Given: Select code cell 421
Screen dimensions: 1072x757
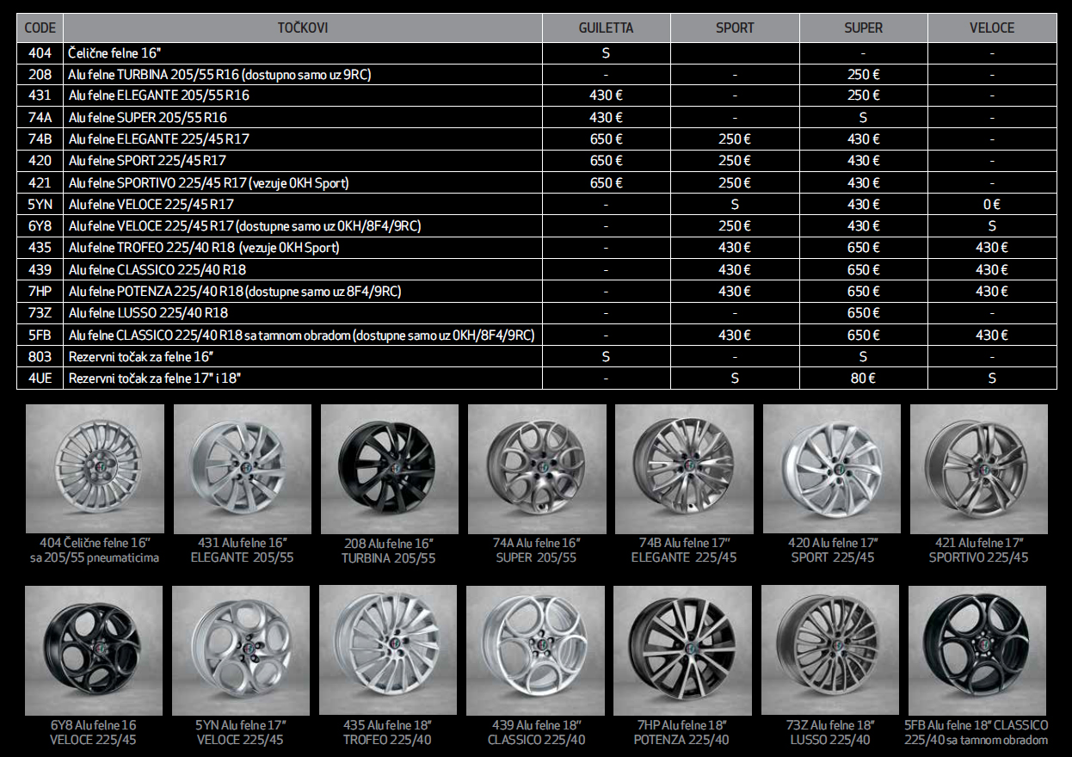Looking at the screenshot, I should (40, 182).
